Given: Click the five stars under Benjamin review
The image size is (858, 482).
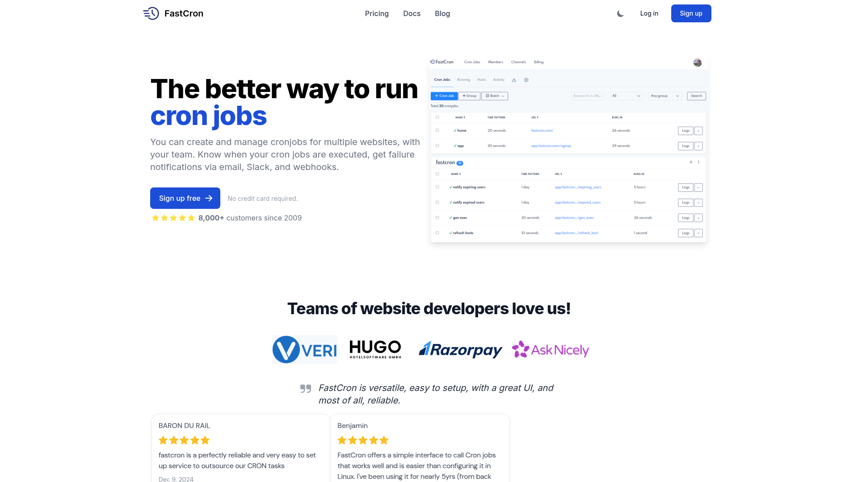Looking at the screenshot, I should pyautogui.click(x=363, y=440).
